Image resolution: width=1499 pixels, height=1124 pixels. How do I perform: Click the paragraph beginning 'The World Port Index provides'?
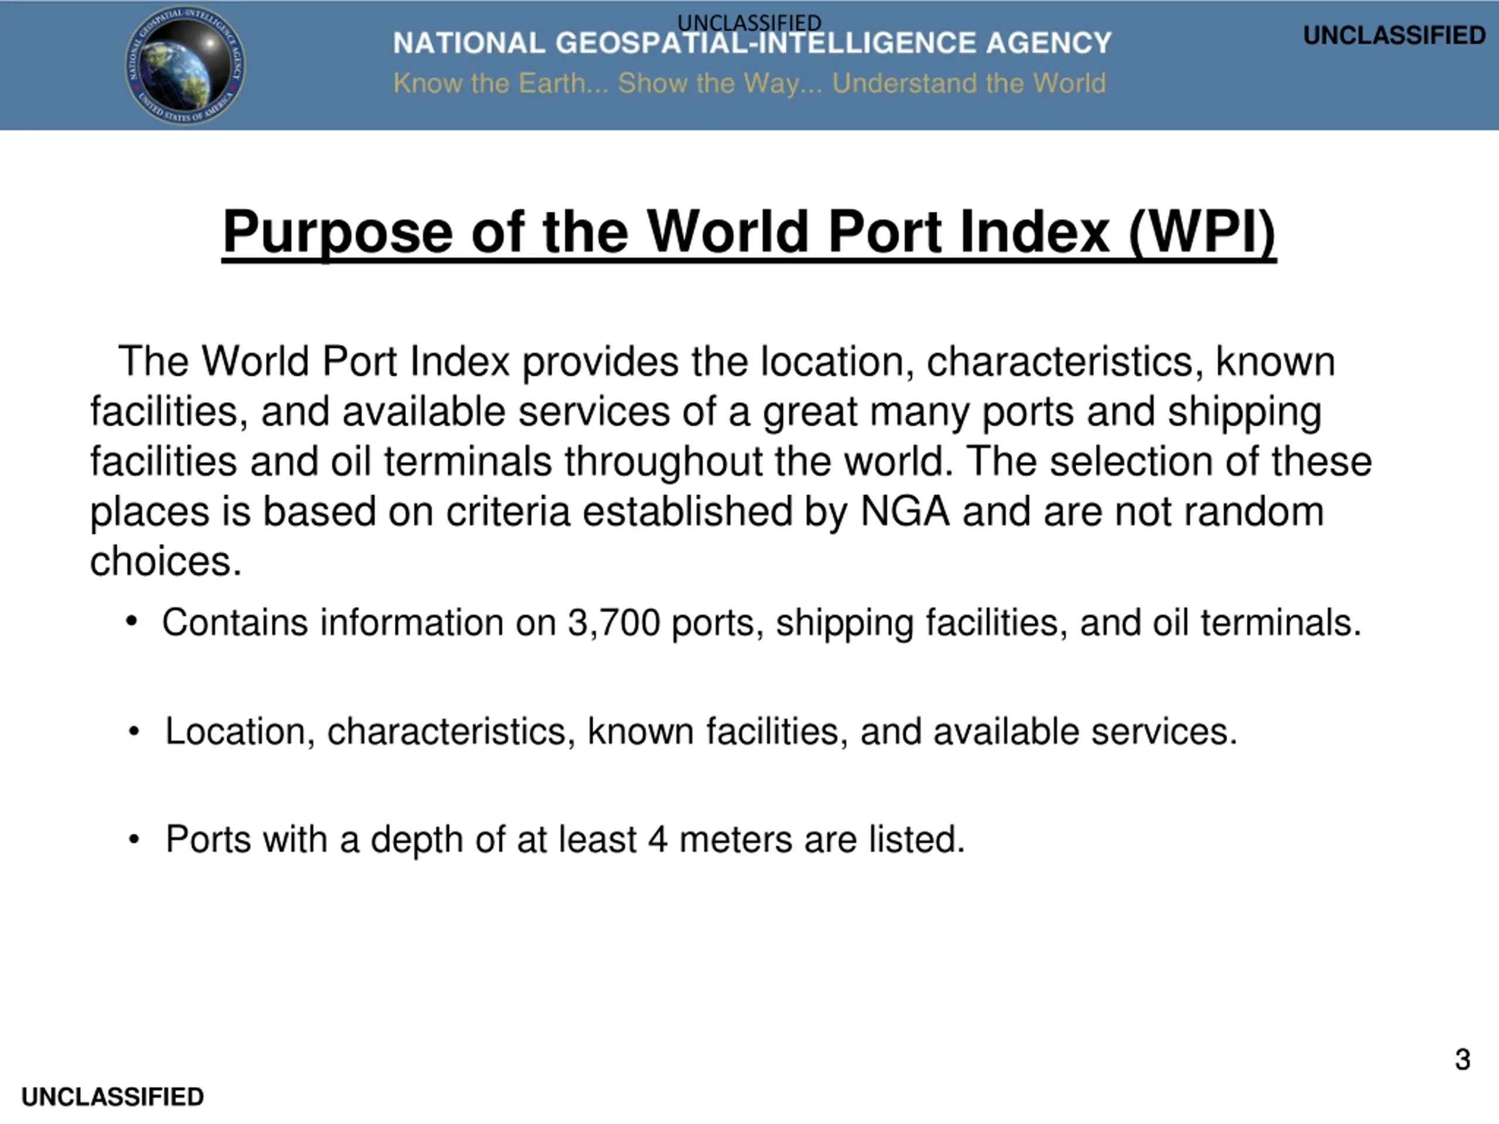(x=731, y=461)
